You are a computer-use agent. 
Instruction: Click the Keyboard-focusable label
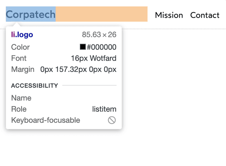click(x=46, y=120)
